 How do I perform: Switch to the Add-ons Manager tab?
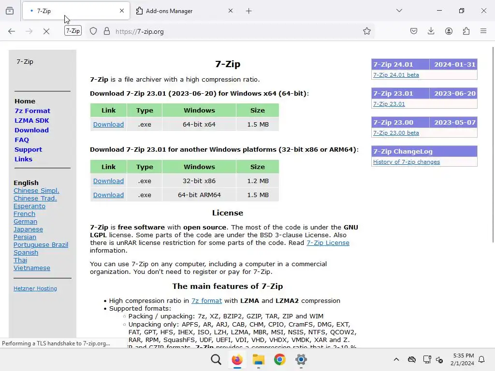(183, 11)
